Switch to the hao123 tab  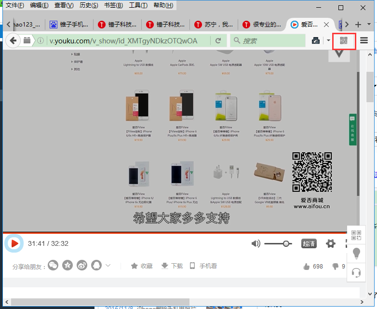(x=27, y=24)
